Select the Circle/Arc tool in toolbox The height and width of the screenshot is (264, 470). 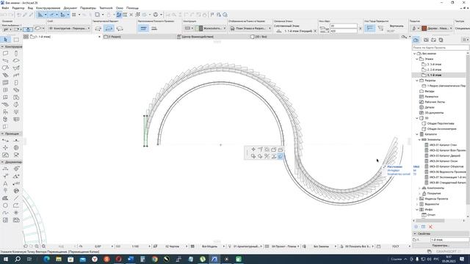(5, 205)
